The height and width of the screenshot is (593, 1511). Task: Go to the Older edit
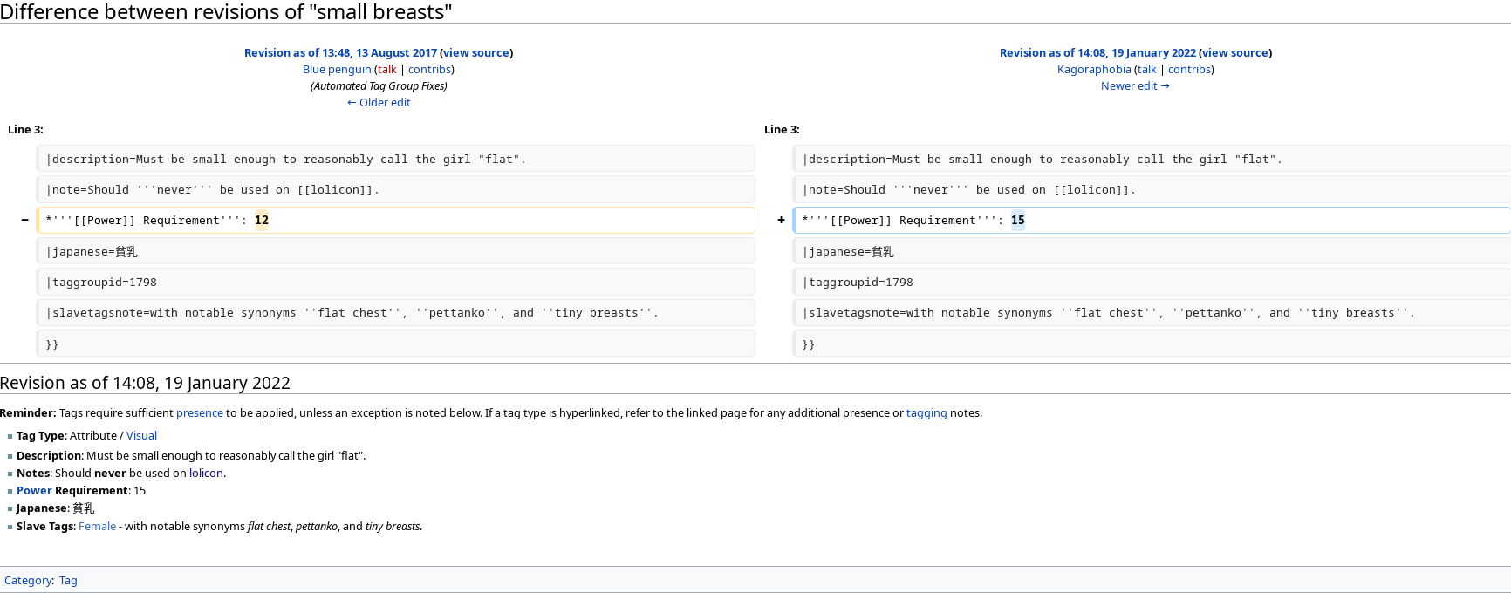379,103
